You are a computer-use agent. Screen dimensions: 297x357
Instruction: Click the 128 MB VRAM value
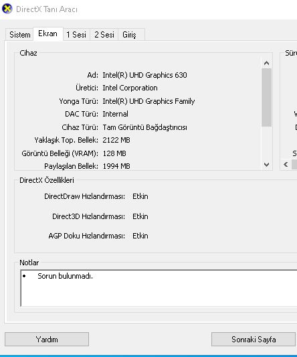[x=114, y=153]
